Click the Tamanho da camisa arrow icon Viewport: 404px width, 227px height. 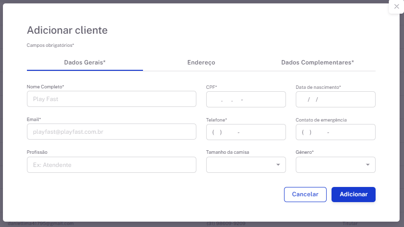[278, 165]
